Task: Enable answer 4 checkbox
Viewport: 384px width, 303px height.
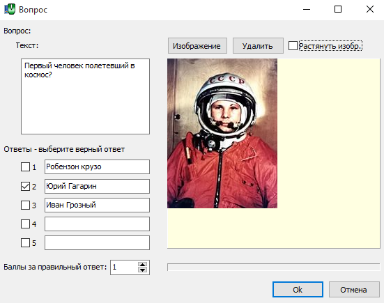Action: click(x=25, y=224)
